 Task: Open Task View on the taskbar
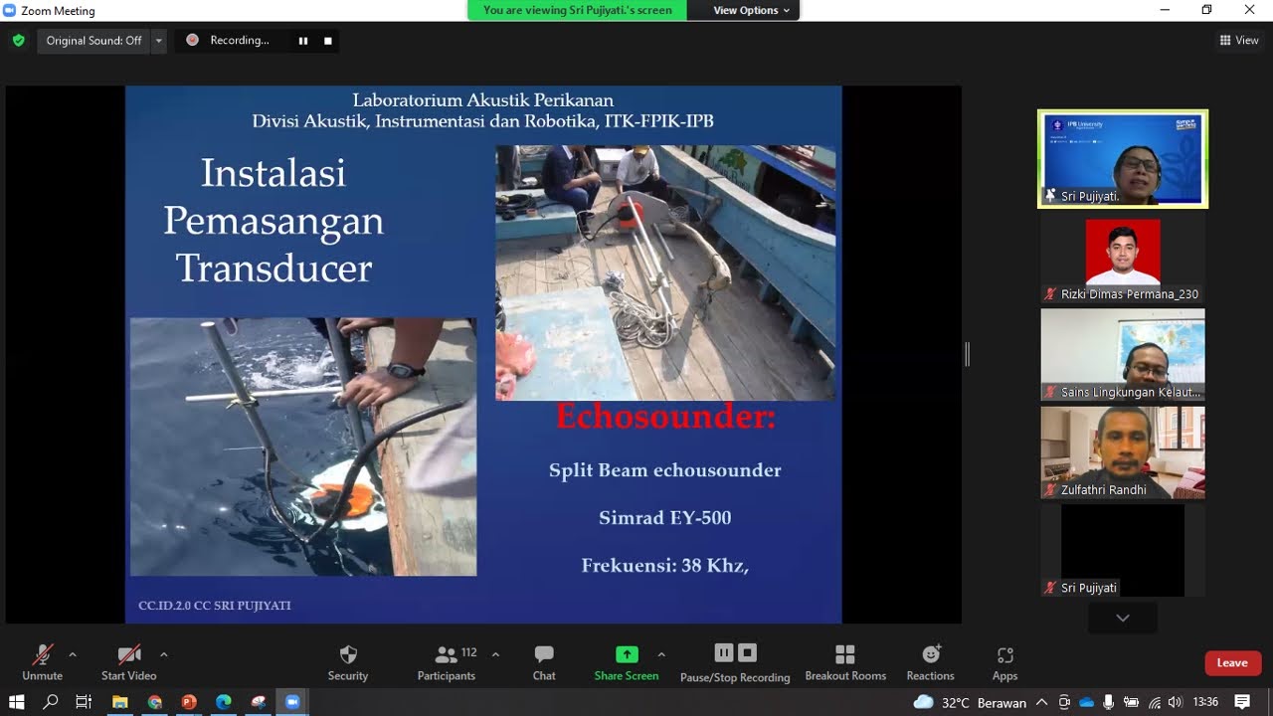(84, 702)
